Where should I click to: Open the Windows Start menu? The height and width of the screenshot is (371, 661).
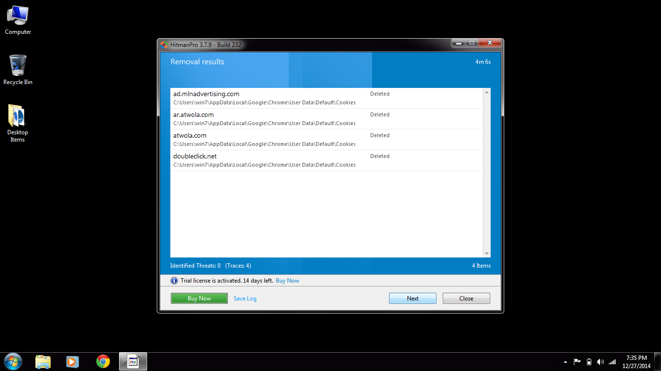pyautogui.click(x=13, y=361)
